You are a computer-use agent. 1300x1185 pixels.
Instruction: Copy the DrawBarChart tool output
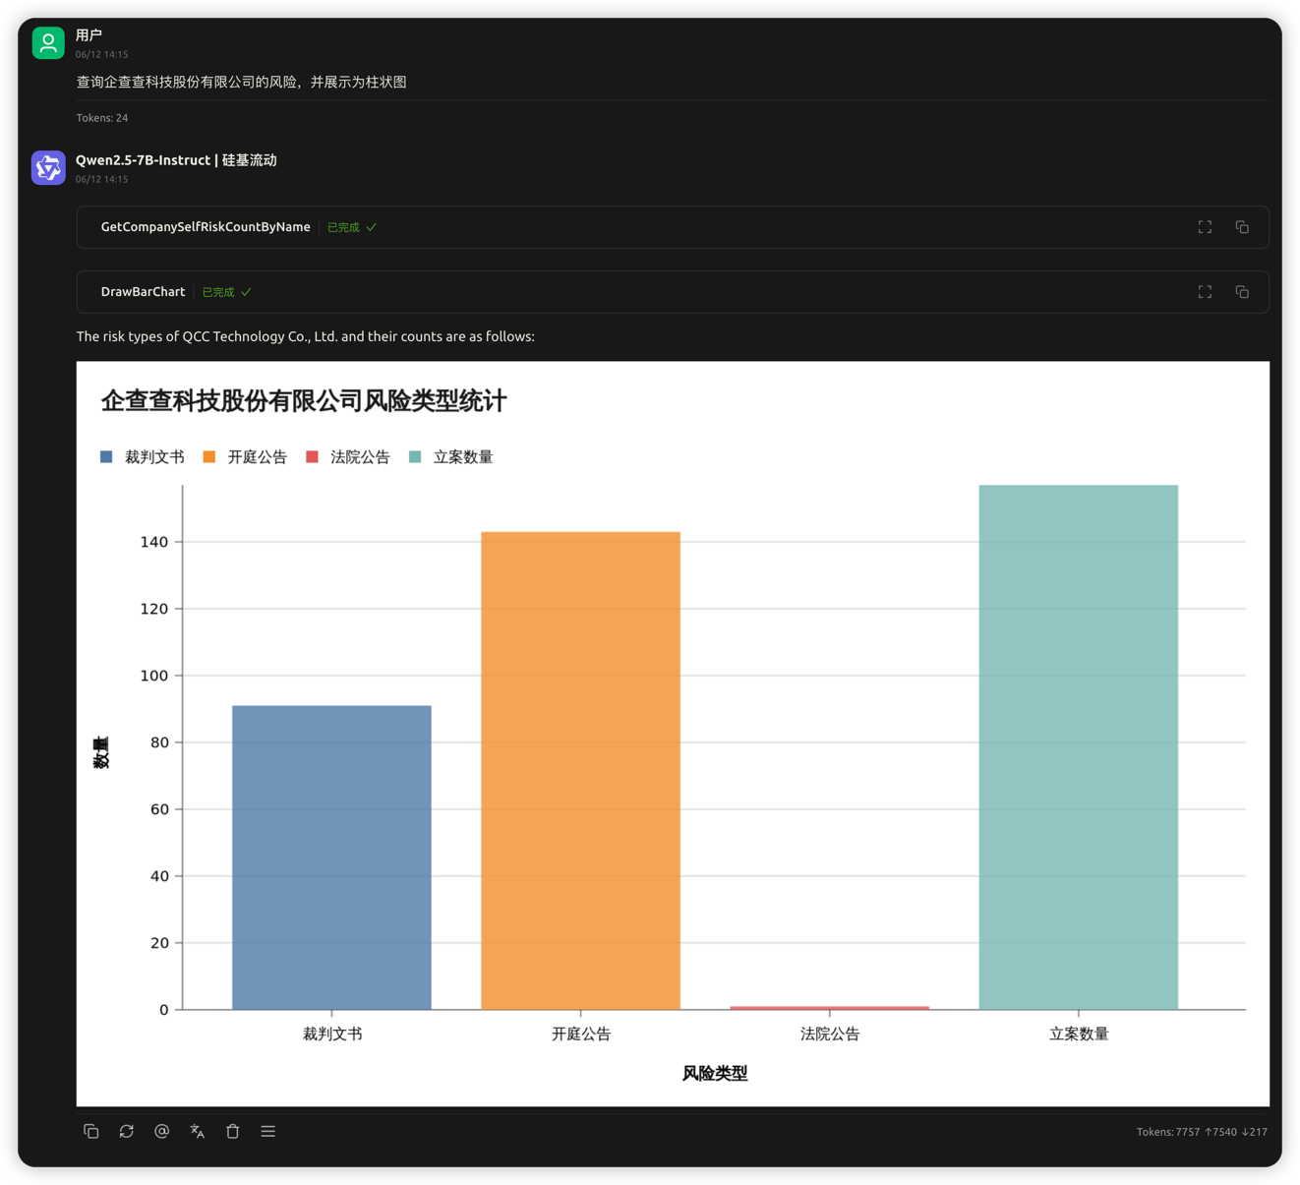pyautogui.click(x=1242, y=292)
